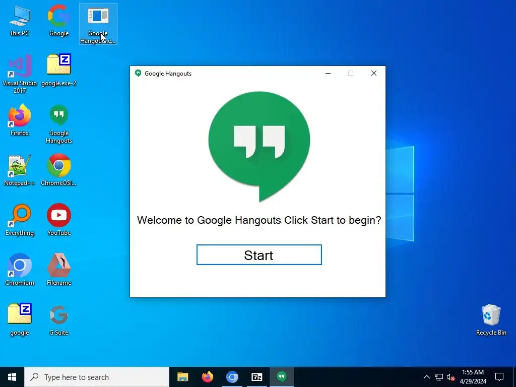Screen dimensions: 516x387
Task: Select the Google Hangouts.exe desktop icon
Action: pos(98,24)
